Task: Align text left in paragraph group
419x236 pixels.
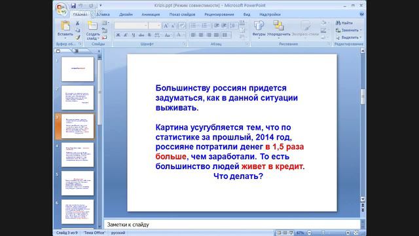Action: click(193, 35)
